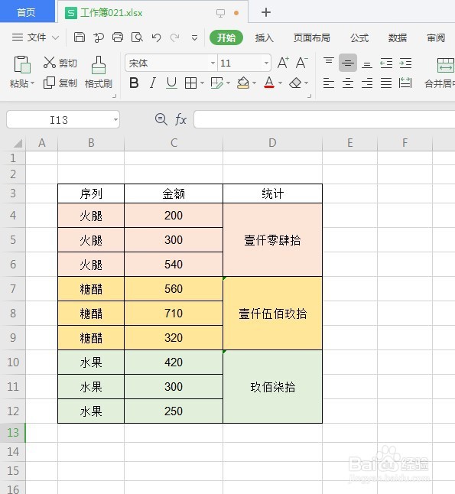Decrease font size with A- icon

301,63
